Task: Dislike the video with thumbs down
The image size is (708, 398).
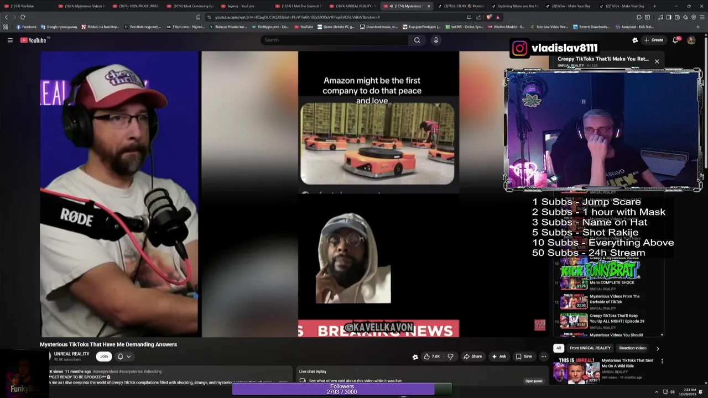Action: click(450, 357)
